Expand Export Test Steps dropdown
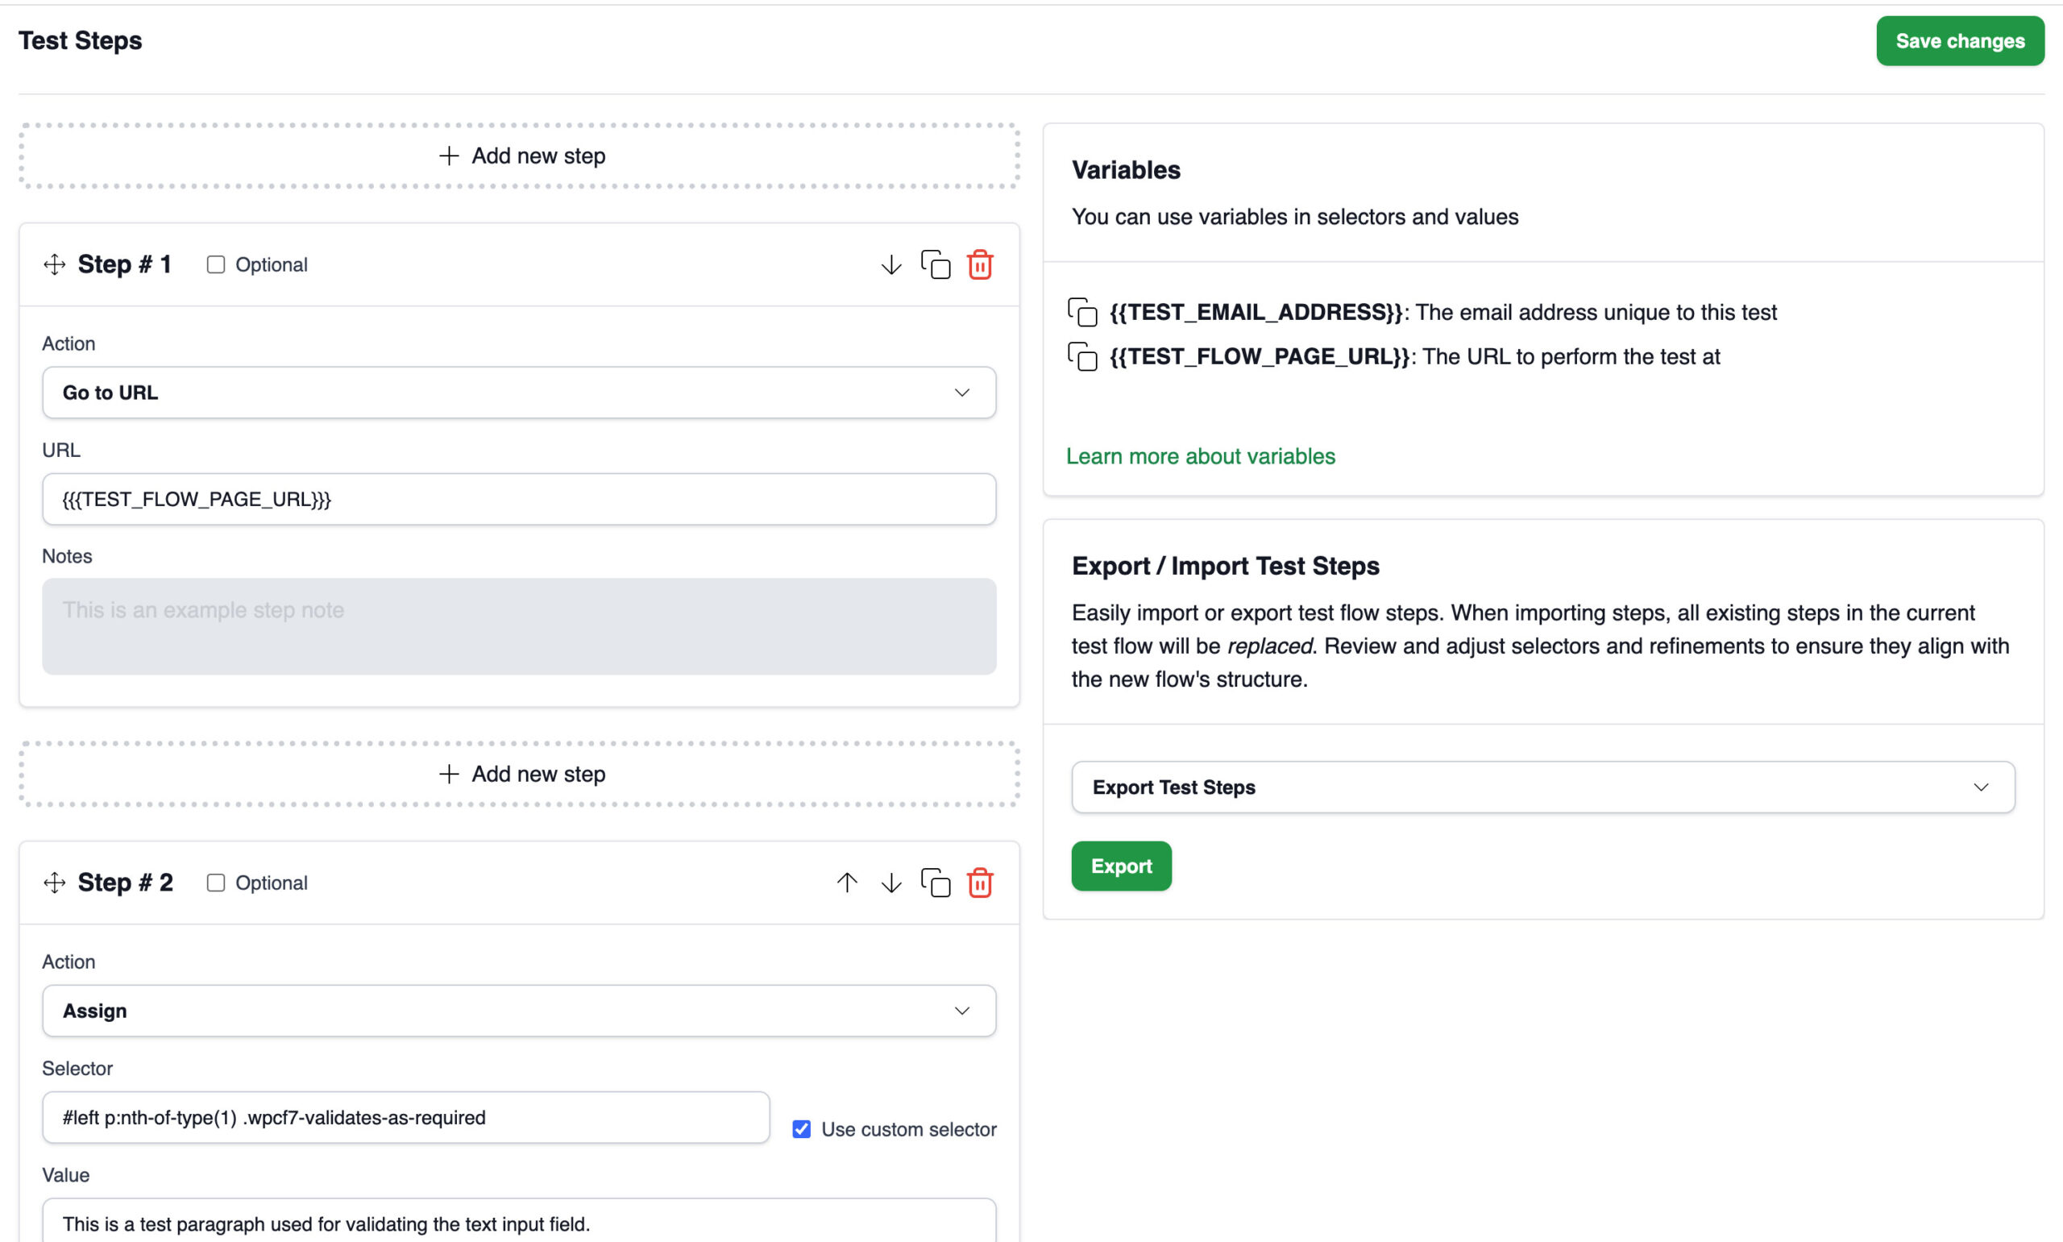 1542,787
